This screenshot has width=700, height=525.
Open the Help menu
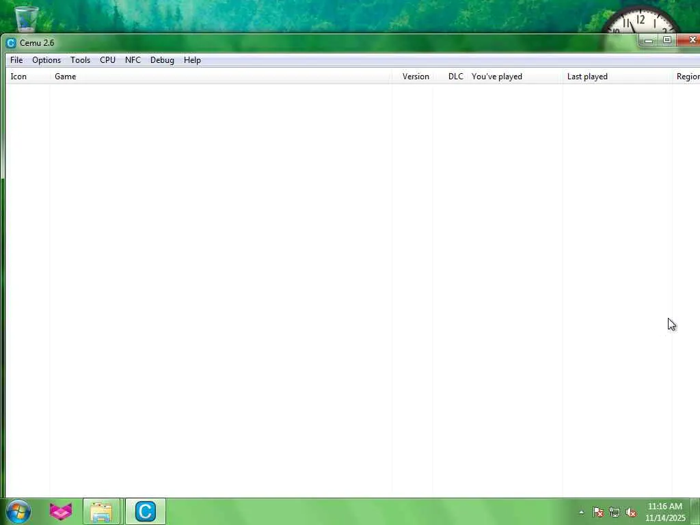coord(192,60)
